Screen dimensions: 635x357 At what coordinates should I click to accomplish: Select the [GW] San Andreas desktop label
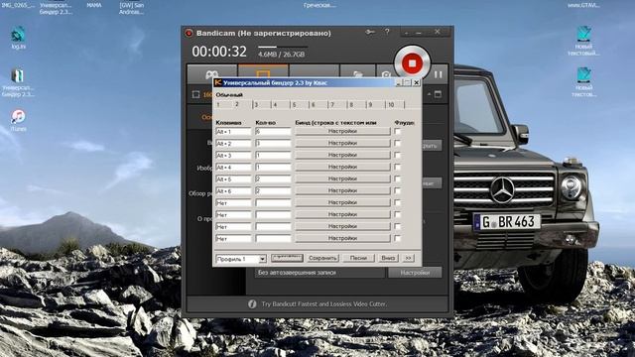pyautogui.click(x=132, y=9)
